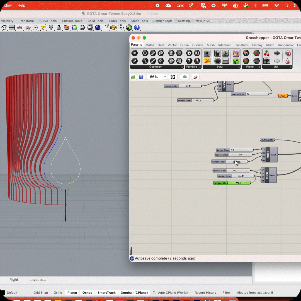Screen dimensions: 301x301
Task: Click the cherry icon in Util panel
Action: tap(267, 53)
